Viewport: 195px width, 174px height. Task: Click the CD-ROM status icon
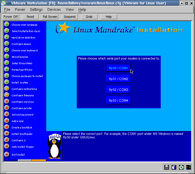tap(181, 167)
